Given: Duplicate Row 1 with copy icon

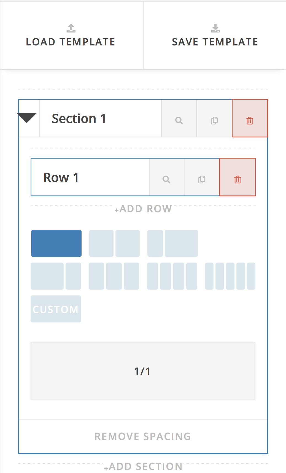Looking at the screenshot, I should pyautogui.click(x=202, y=180).
